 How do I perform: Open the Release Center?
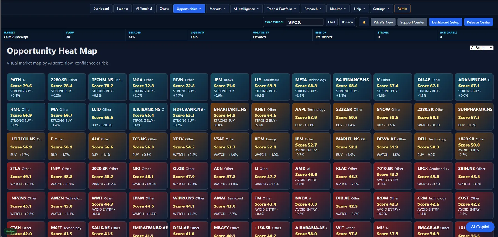(x=478, y=22)
